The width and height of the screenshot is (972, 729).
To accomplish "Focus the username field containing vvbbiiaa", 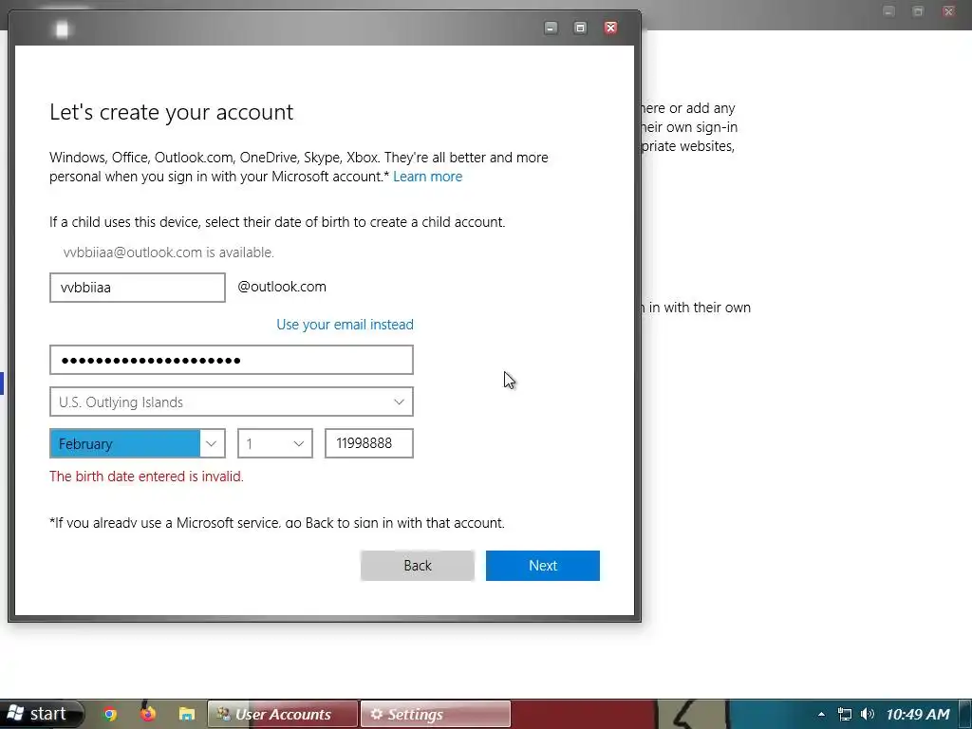I will click(x=137, y=288).
